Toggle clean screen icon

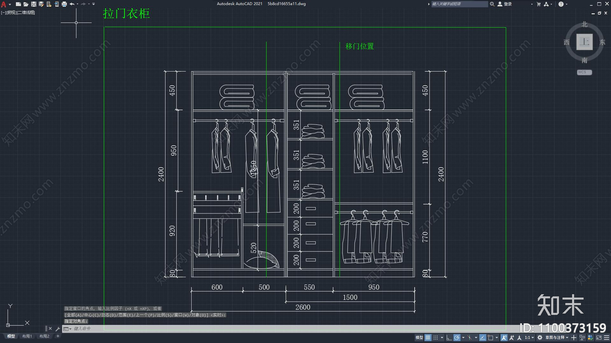pyautogui.click(x=599, y=338)
